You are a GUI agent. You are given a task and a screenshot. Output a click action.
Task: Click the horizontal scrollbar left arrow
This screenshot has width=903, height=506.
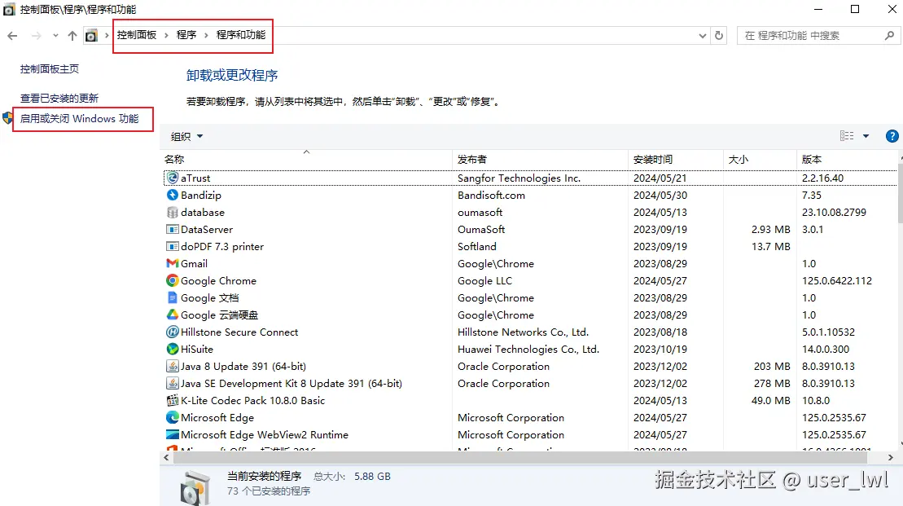166,458
